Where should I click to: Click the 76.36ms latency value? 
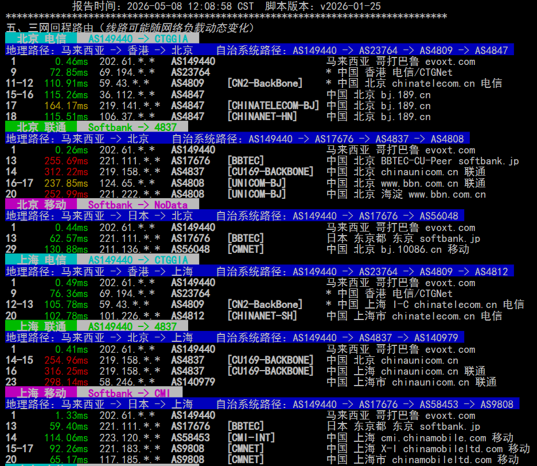click(x=69, y=294)
